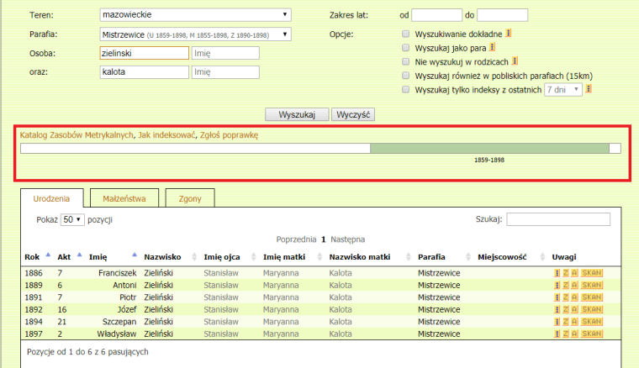
Task: Open info icon for Antoni Zieliński 1889 row
Action: (x=557, y=286)
